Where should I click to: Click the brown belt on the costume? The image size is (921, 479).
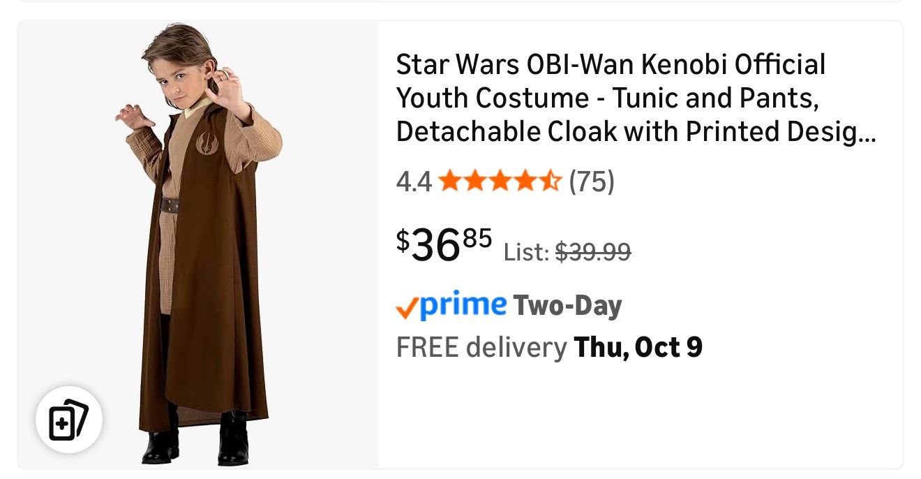click(x=170, y=205)
